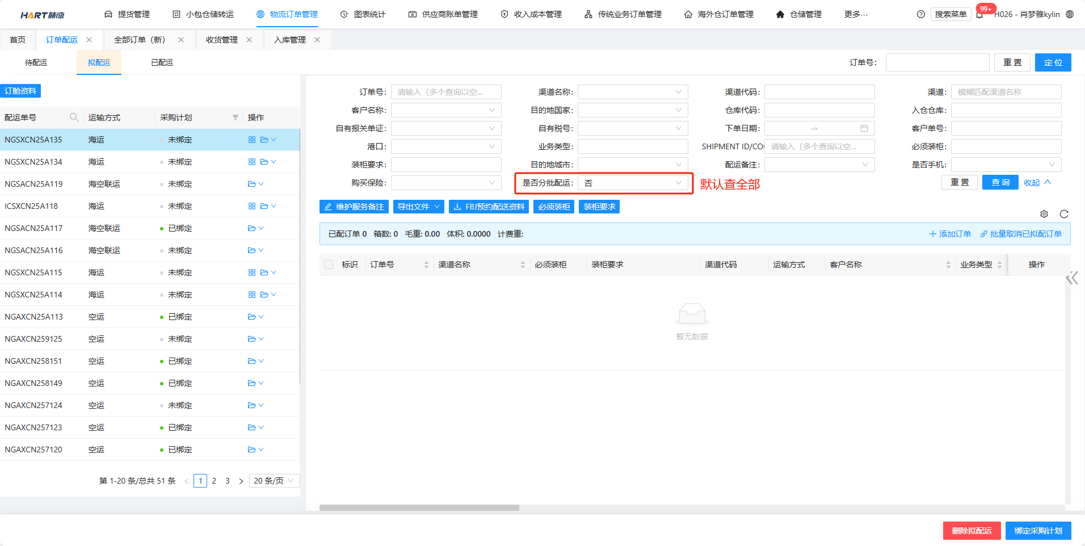This screenshot has width=1085, height=546.
Task: Open the 20 条/页 page size dropdown
Action: [274, 481]
